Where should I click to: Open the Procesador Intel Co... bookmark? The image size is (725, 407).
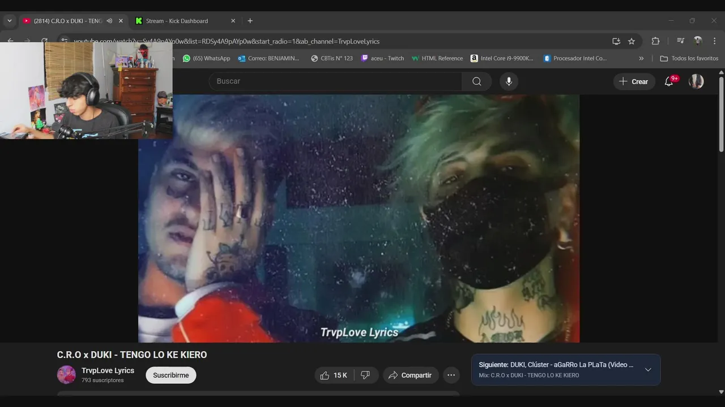click(575, 58)
